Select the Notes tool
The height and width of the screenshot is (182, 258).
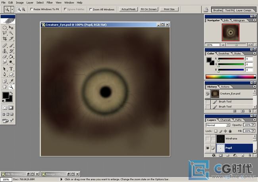[x=5, y=81]
